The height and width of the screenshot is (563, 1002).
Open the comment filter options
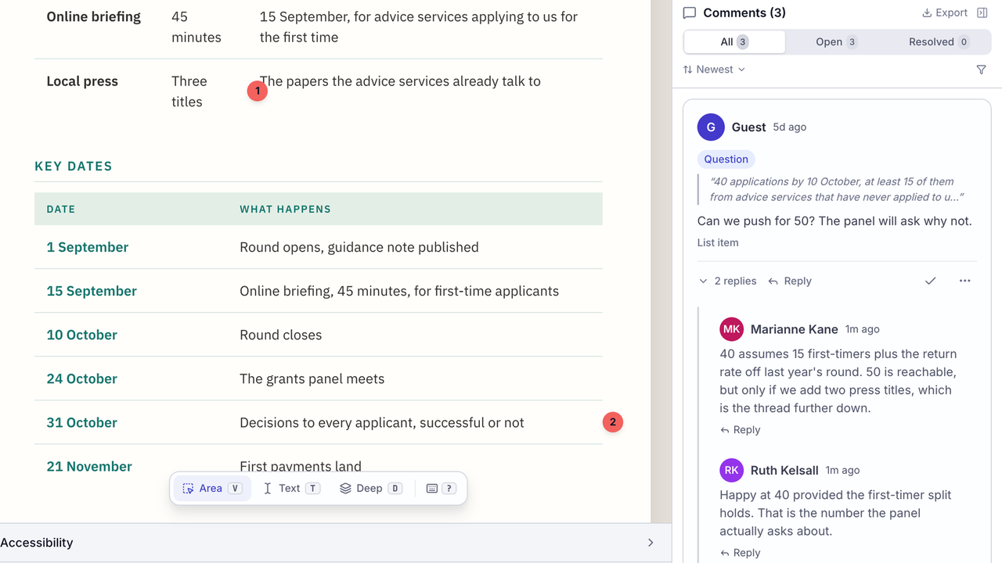click(982, 70)
